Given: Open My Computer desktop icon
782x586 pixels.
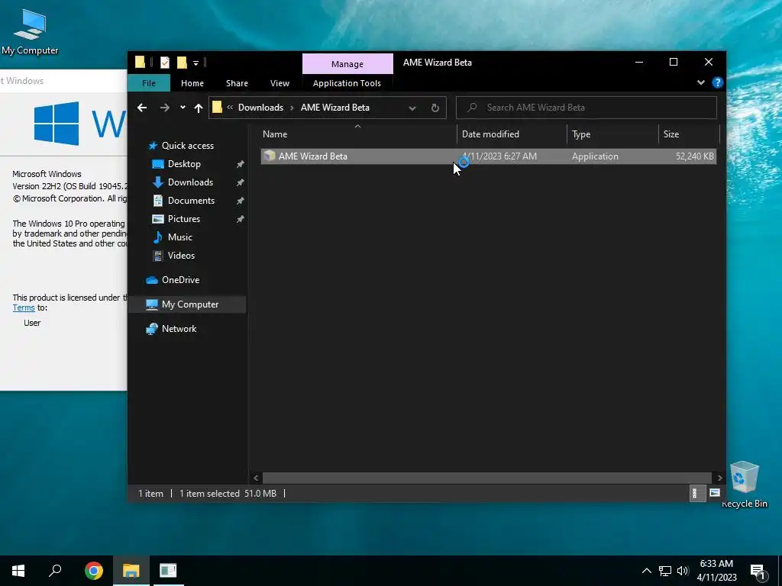Looking at the screenshot, I should [x=30, y=32].
